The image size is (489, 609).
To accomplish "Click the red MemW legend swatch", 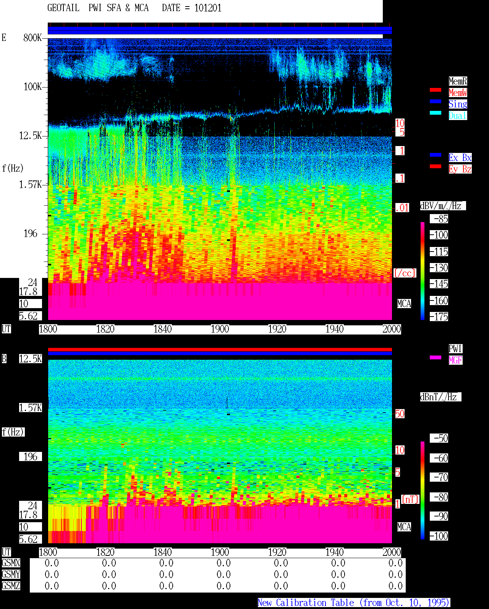I will pyautogui.click(x=436, y=90).
